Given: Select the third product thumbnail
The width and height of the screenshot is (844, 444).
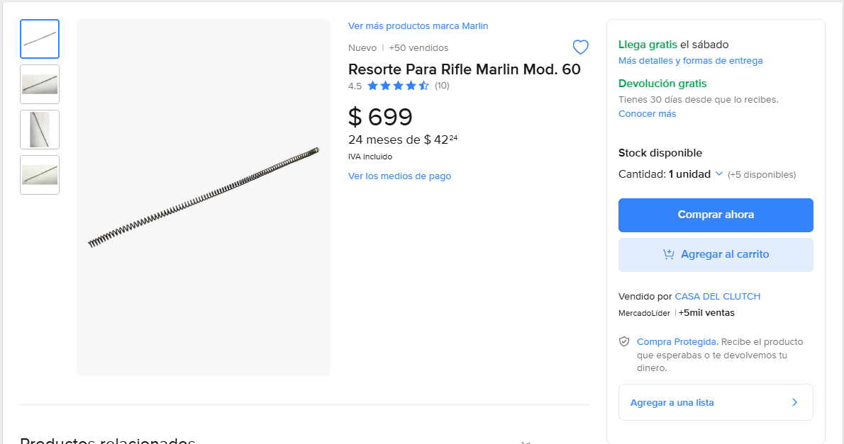Looking at the screenshot, I should coord(39,130).
